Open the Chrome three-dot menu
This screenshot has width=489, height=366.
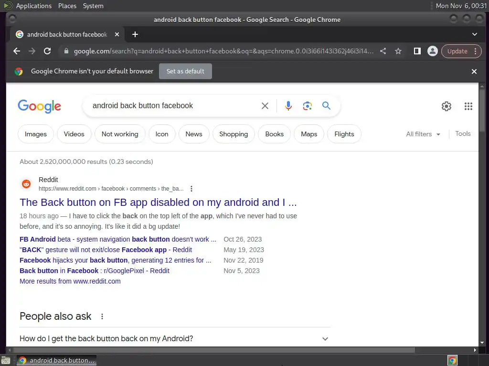point(475,51)
